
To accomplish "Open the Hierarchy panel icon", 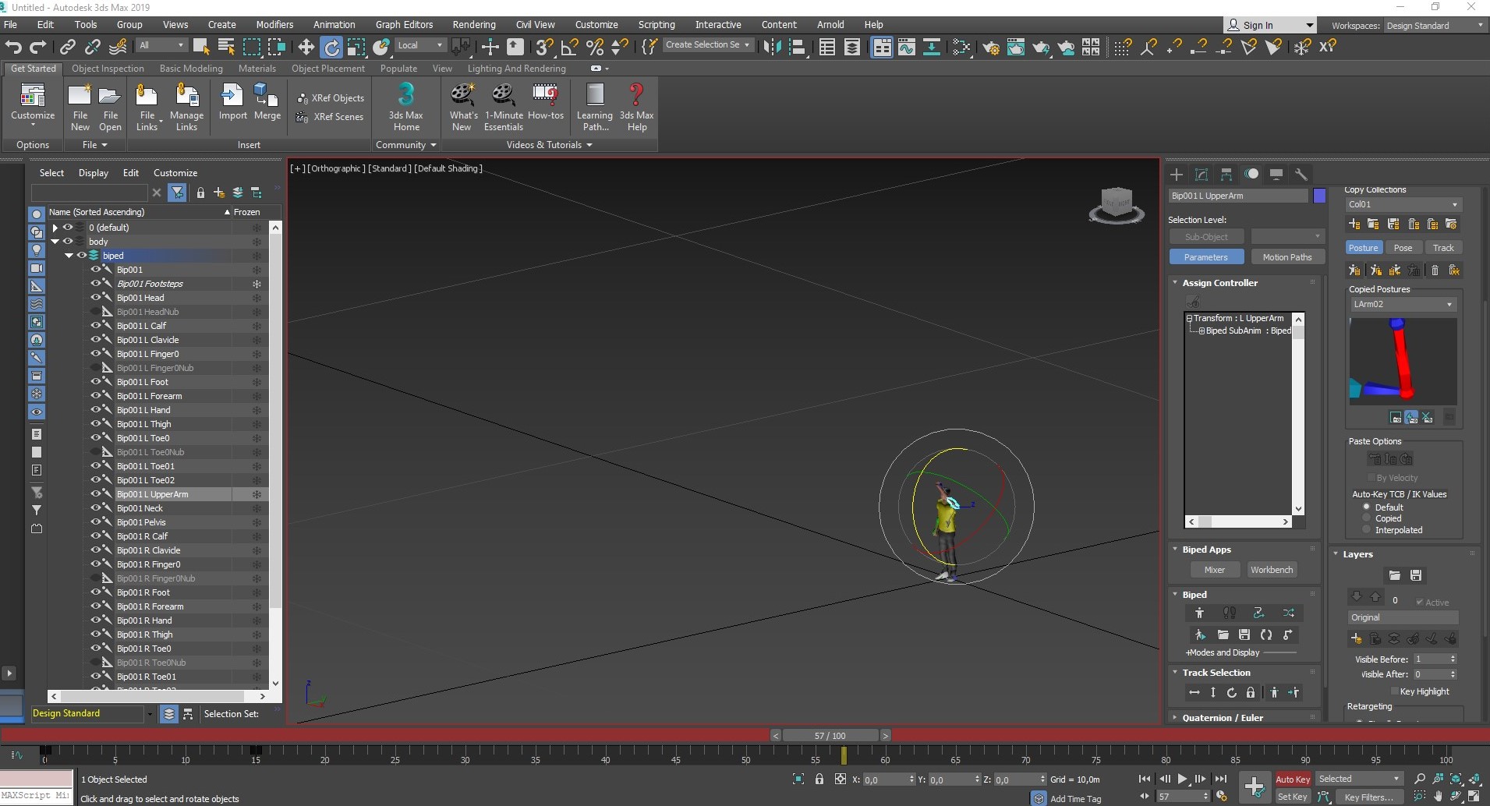I will pyautogui.click(x=1226, y=174).
